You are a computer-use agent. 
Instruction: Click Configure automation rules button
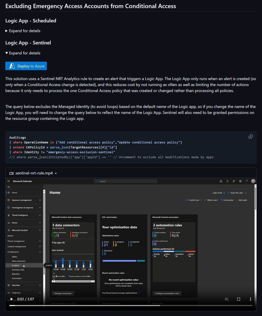167,293
